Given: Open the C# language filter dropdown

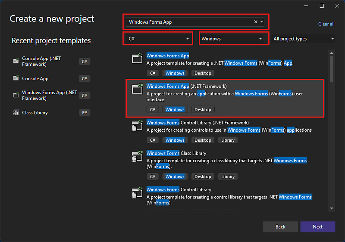Looking at the screenshot, I should [158, 39].
